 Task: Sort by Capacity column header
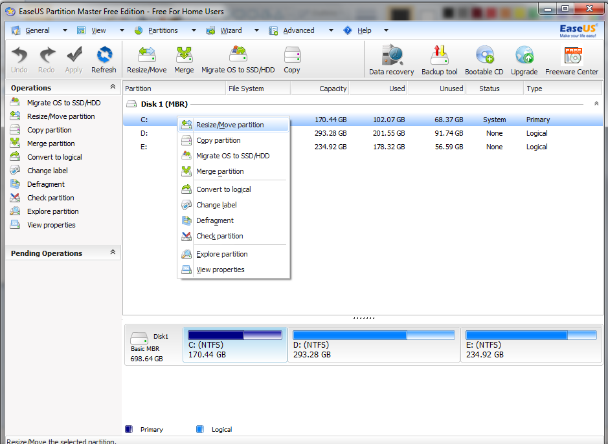click(320, 89)
